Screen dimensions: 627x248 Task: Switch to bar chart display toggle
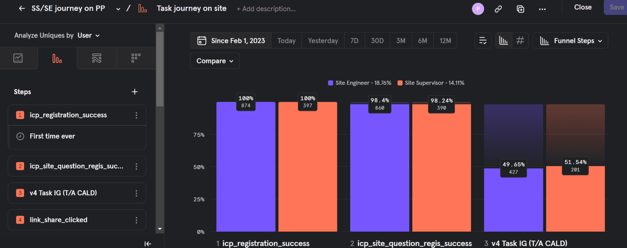[x=503, y=40]
